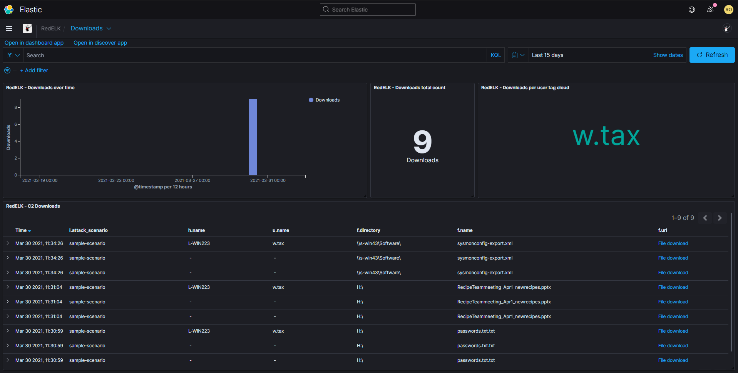This screenshot has height=373, width=738.
Task: Click Add filter
Action: click(x=34, y=70)
